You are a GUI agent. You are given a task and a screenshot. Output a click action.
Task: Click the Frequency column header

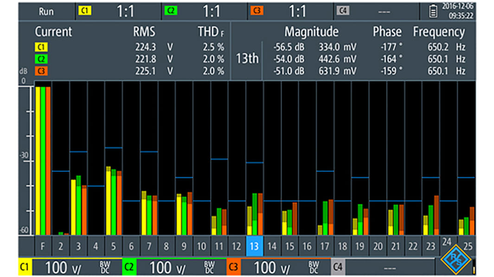[439, 32]
